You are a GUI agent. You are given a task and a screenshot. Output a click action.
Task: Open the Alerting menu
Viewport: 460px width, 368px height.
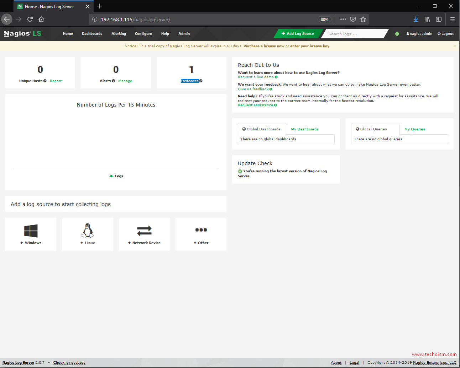119,34
